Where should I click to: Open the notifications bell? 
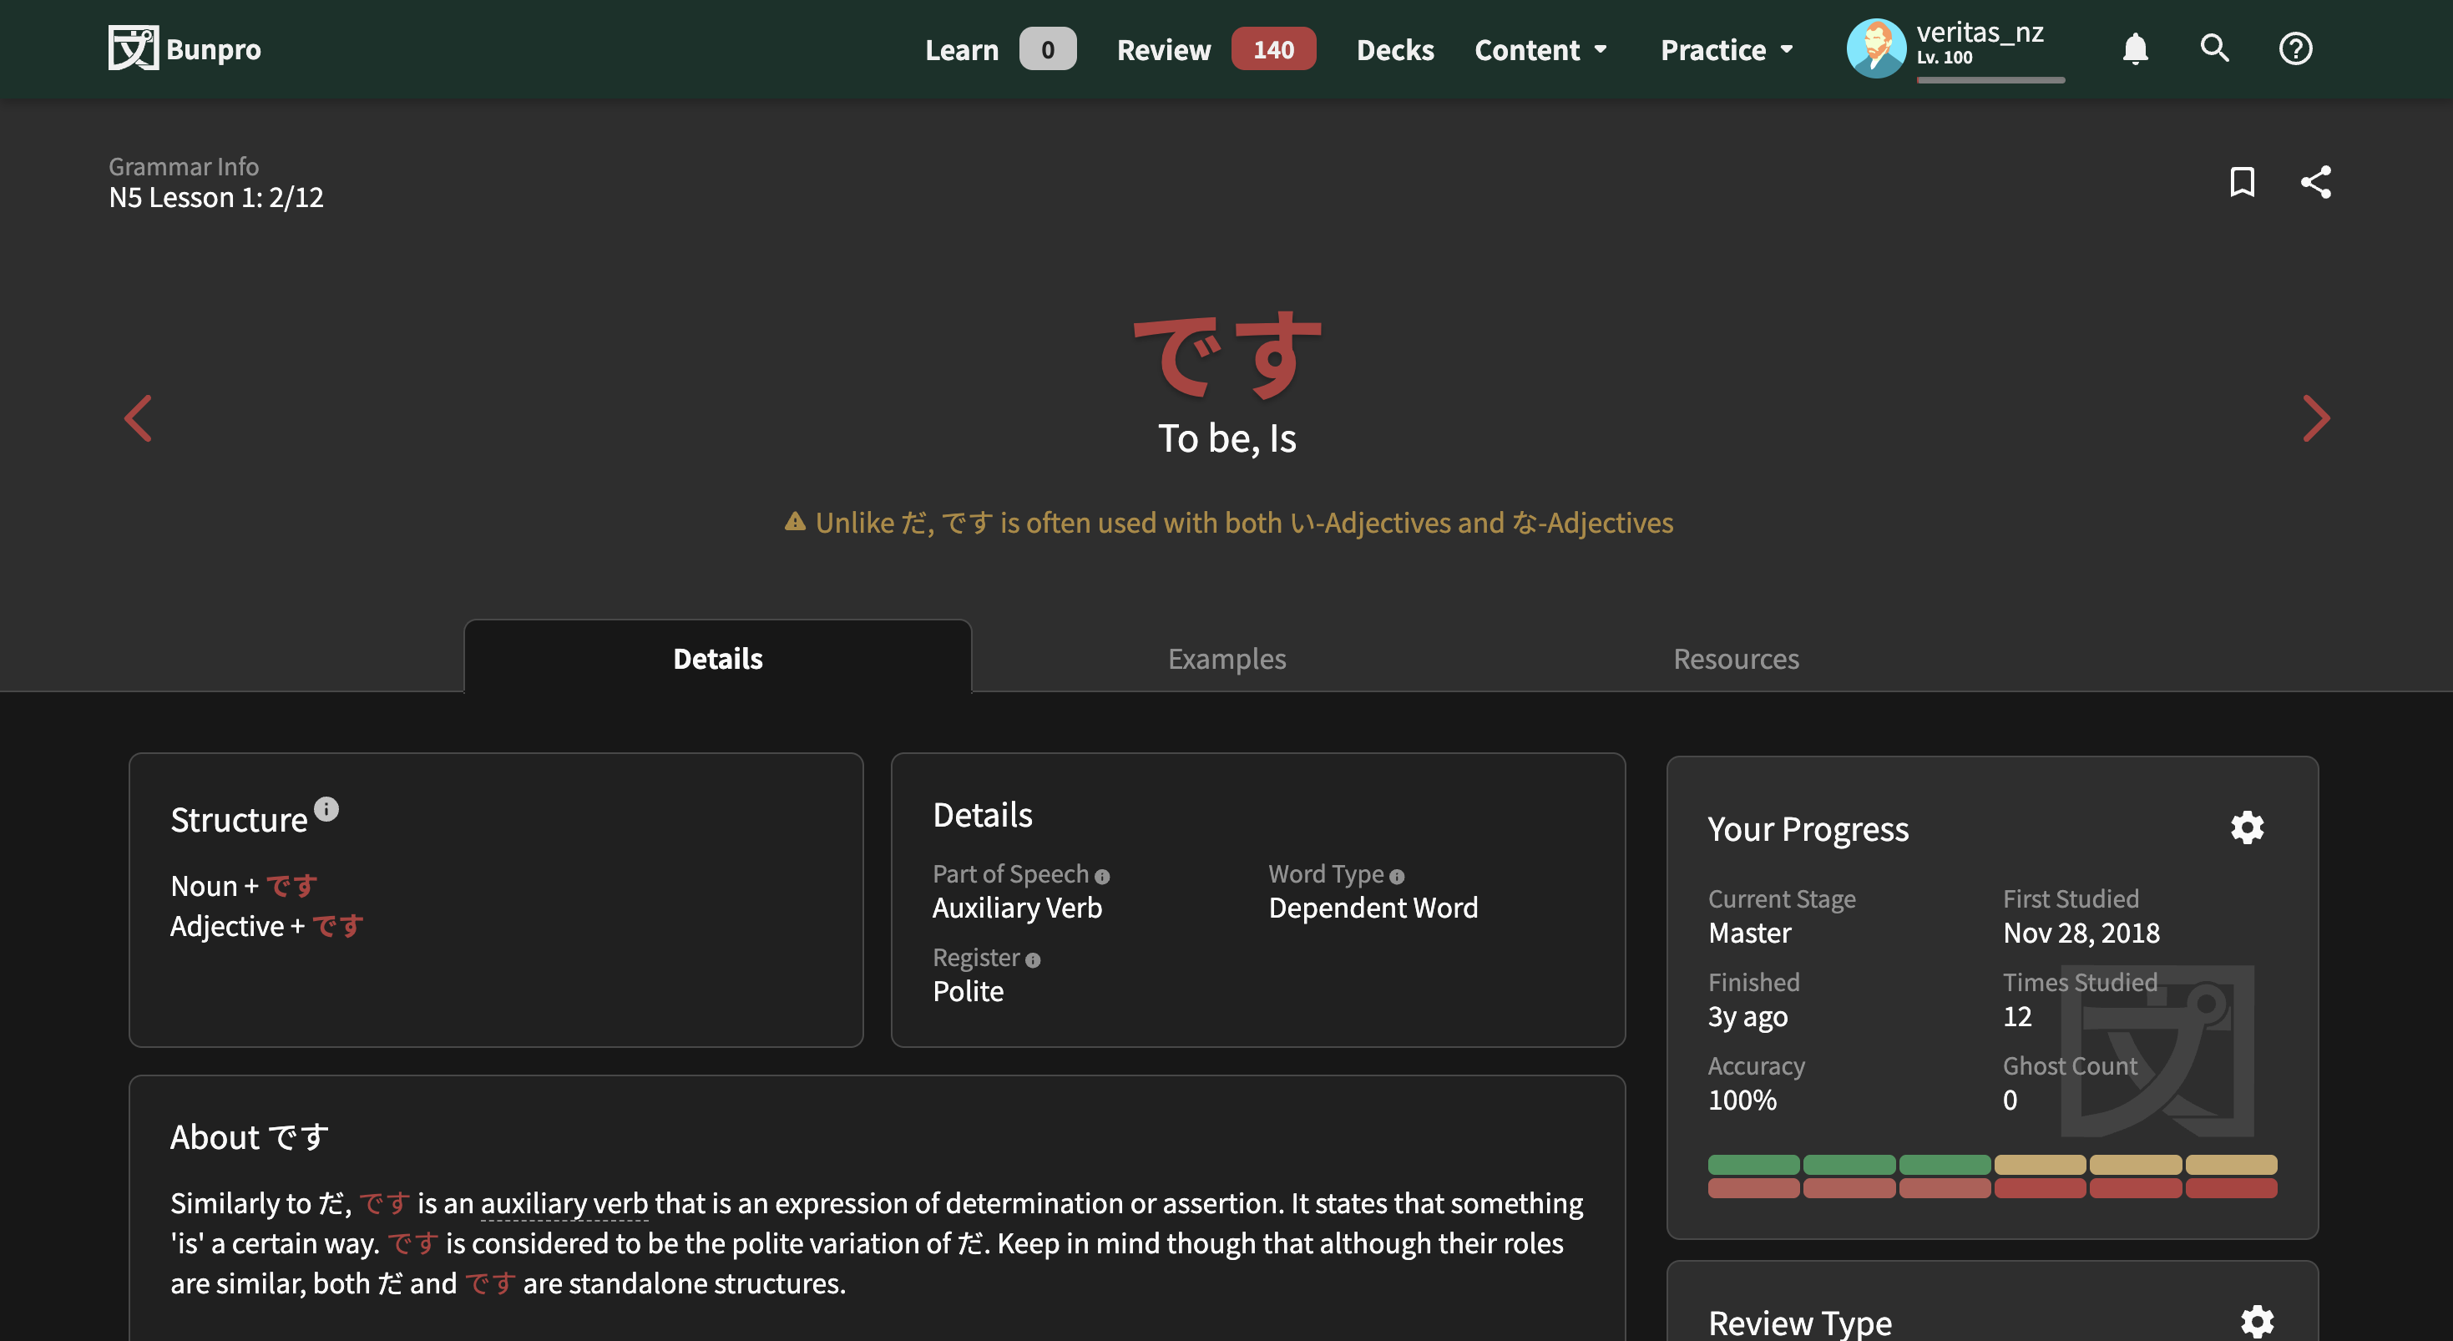[2135, 48]
